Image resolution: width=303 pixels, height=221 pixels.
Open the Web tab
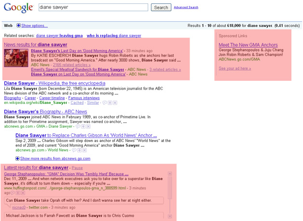click(x=8, y=25)
